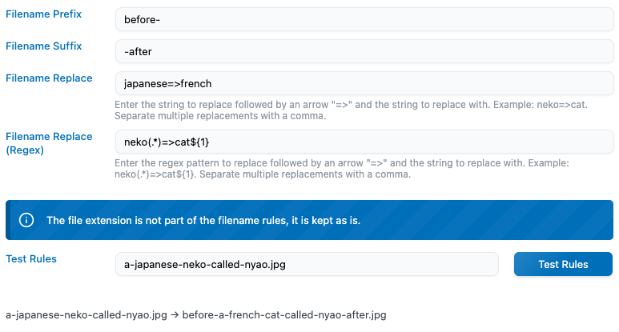
Task: Click the info icon in the blue notice
Action: (26, 220)
